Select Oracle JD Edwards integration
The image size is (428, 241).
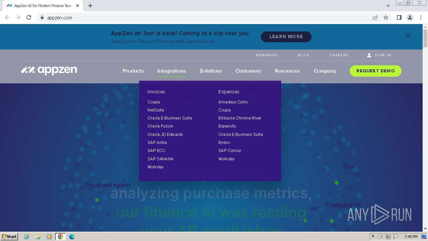[x=165, y=134]
